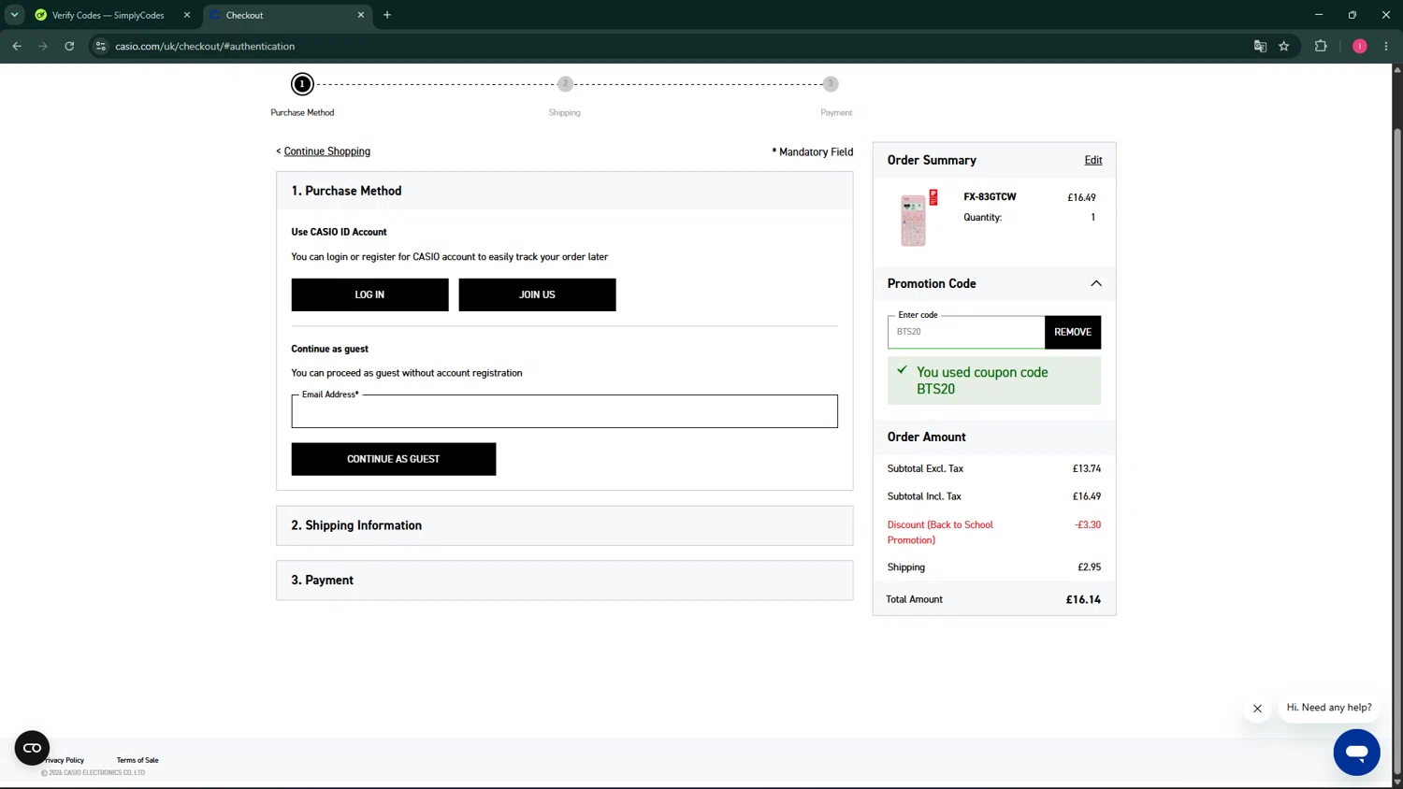This screenshot has width=1403, height=789.
Task: Reload the checkout page
Action: click(69, 46)
